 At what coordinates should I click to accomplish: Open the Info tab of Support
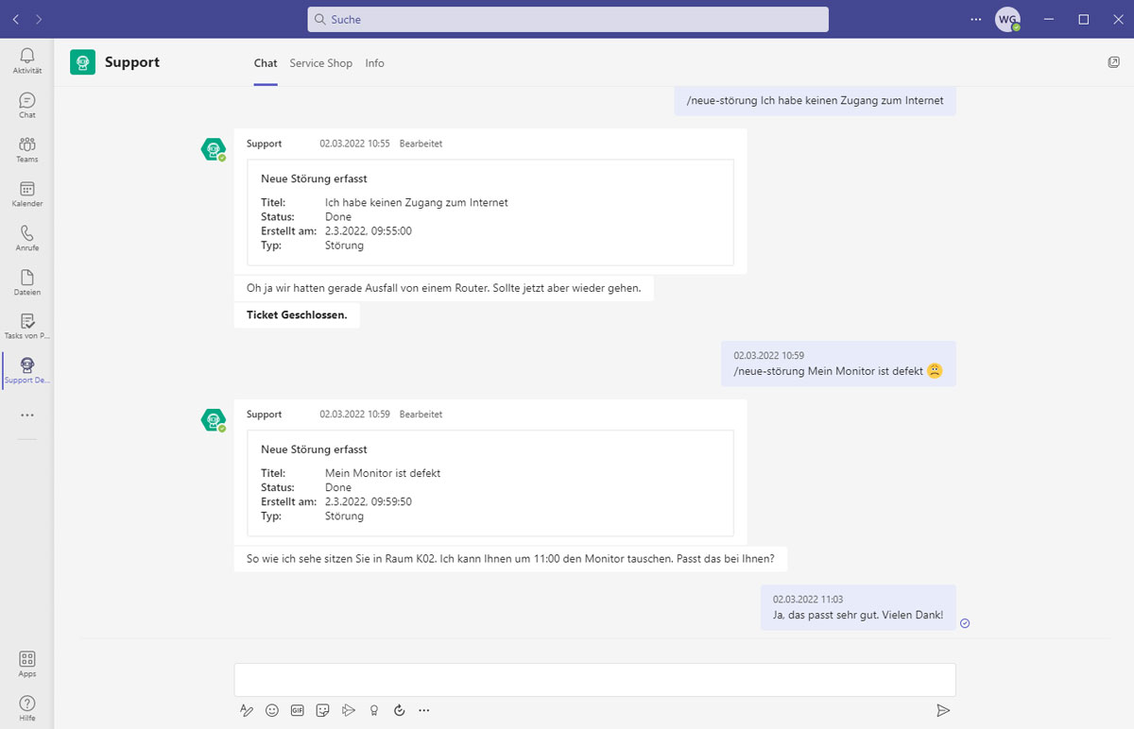(x=374, y=63)
